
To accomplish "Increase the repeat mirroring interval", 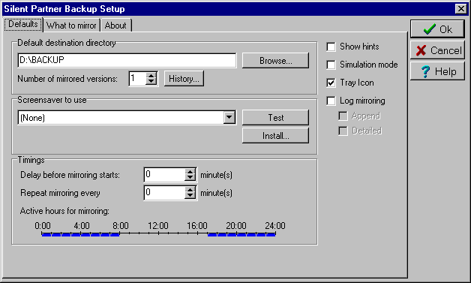I will click(x=190, y=190).
